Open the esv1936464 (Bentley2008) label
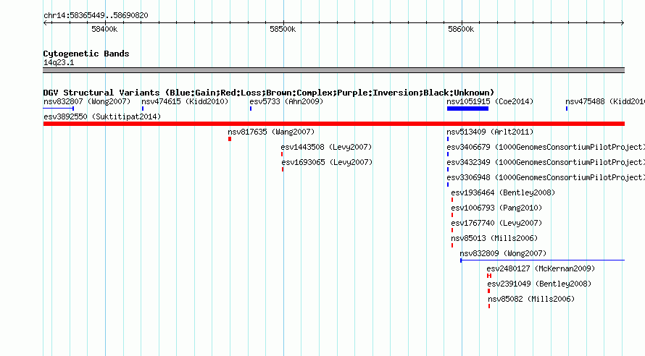The image size is (645, 356). click(x=503, y=192)
